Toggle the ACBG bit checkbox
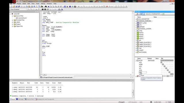 163,64
